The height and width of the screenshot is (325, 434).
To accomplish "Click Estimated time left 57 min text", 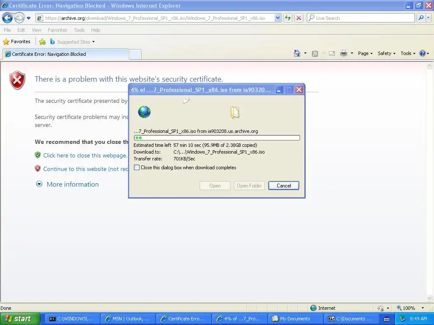I will [x=195, y=145].
